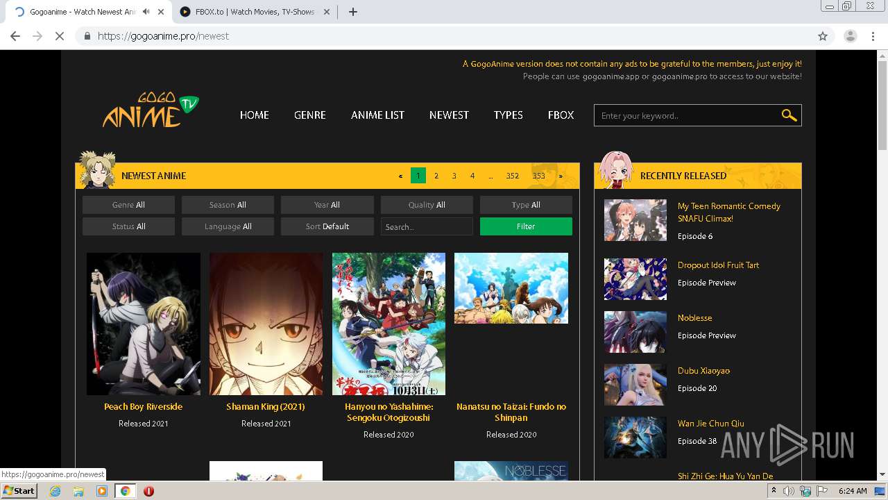Jump to pagination page 353

point(539,176)
